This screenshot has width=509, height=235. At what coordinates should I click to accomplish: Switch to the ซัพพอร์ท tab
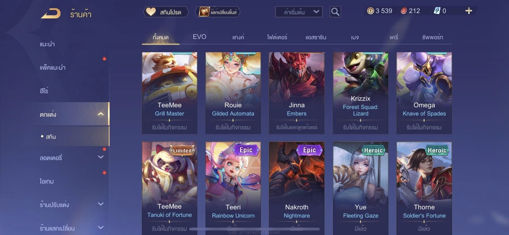pyautogui.click(x=432, y=37)
